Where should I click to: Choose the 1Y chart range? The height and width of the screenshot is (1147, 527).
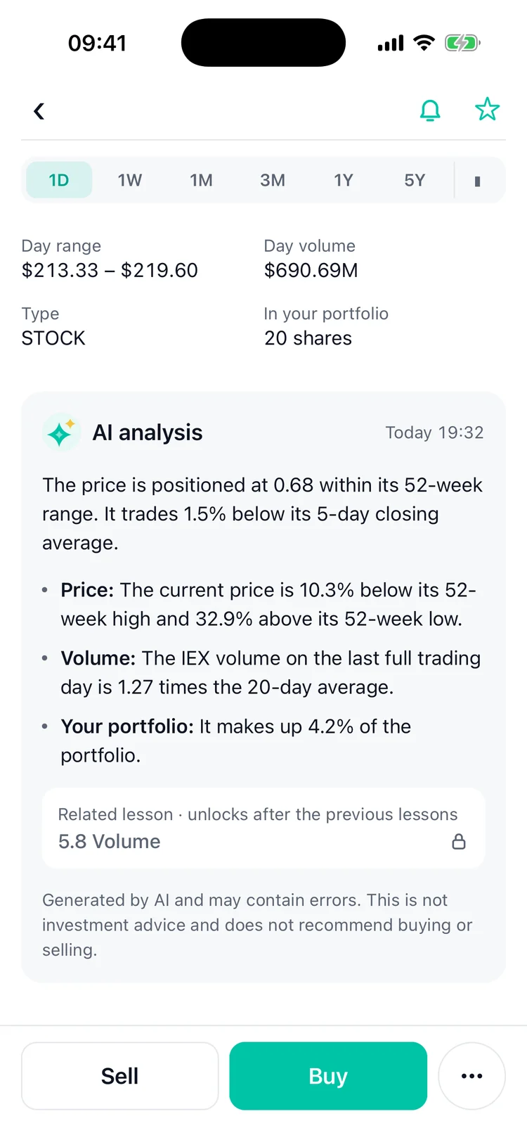click(x=344, y=180)
